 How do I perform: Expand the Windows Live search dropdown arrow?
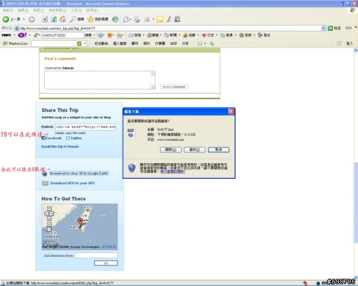tap(84, 44)
